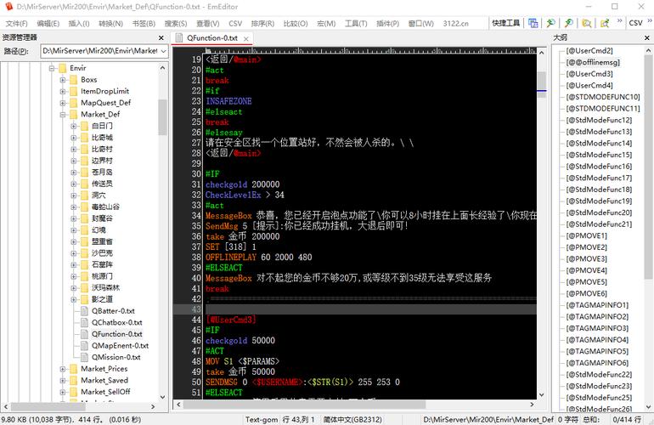Click the ItemDropLimit folder icon
The width and height of the screenshot is (654, 425).
(x=74, y=92)
